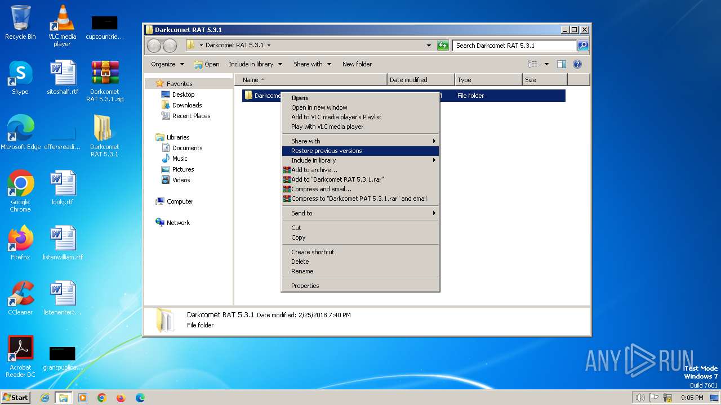The image size is (721, 405).
Task: Open Windows Media Player taskbar icon
Action: pos(83,398)
